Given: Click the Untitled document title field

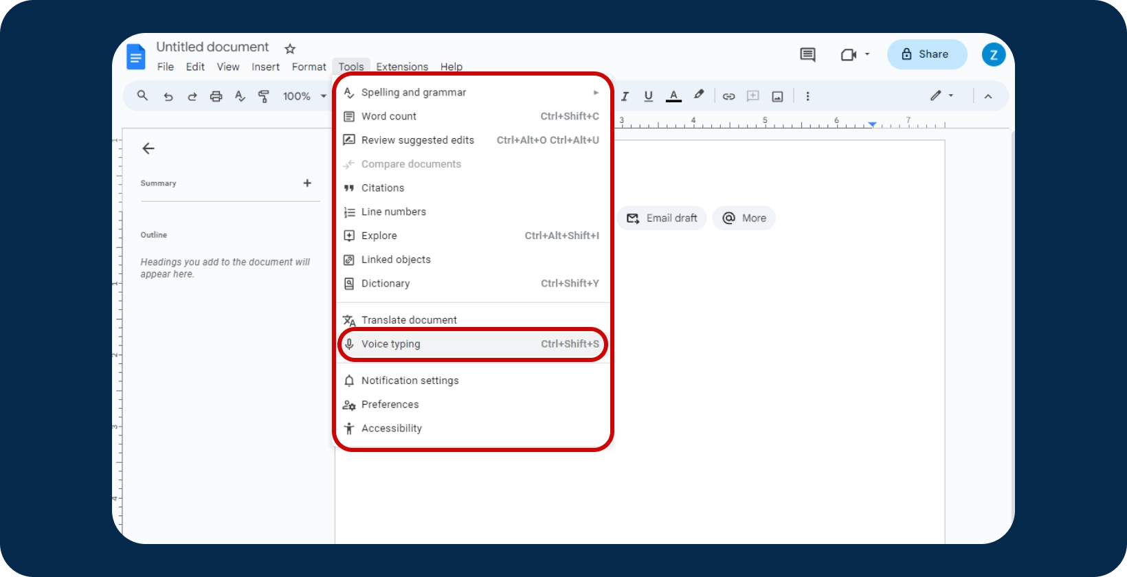Looking at the screenshot, I should [212, 47].
